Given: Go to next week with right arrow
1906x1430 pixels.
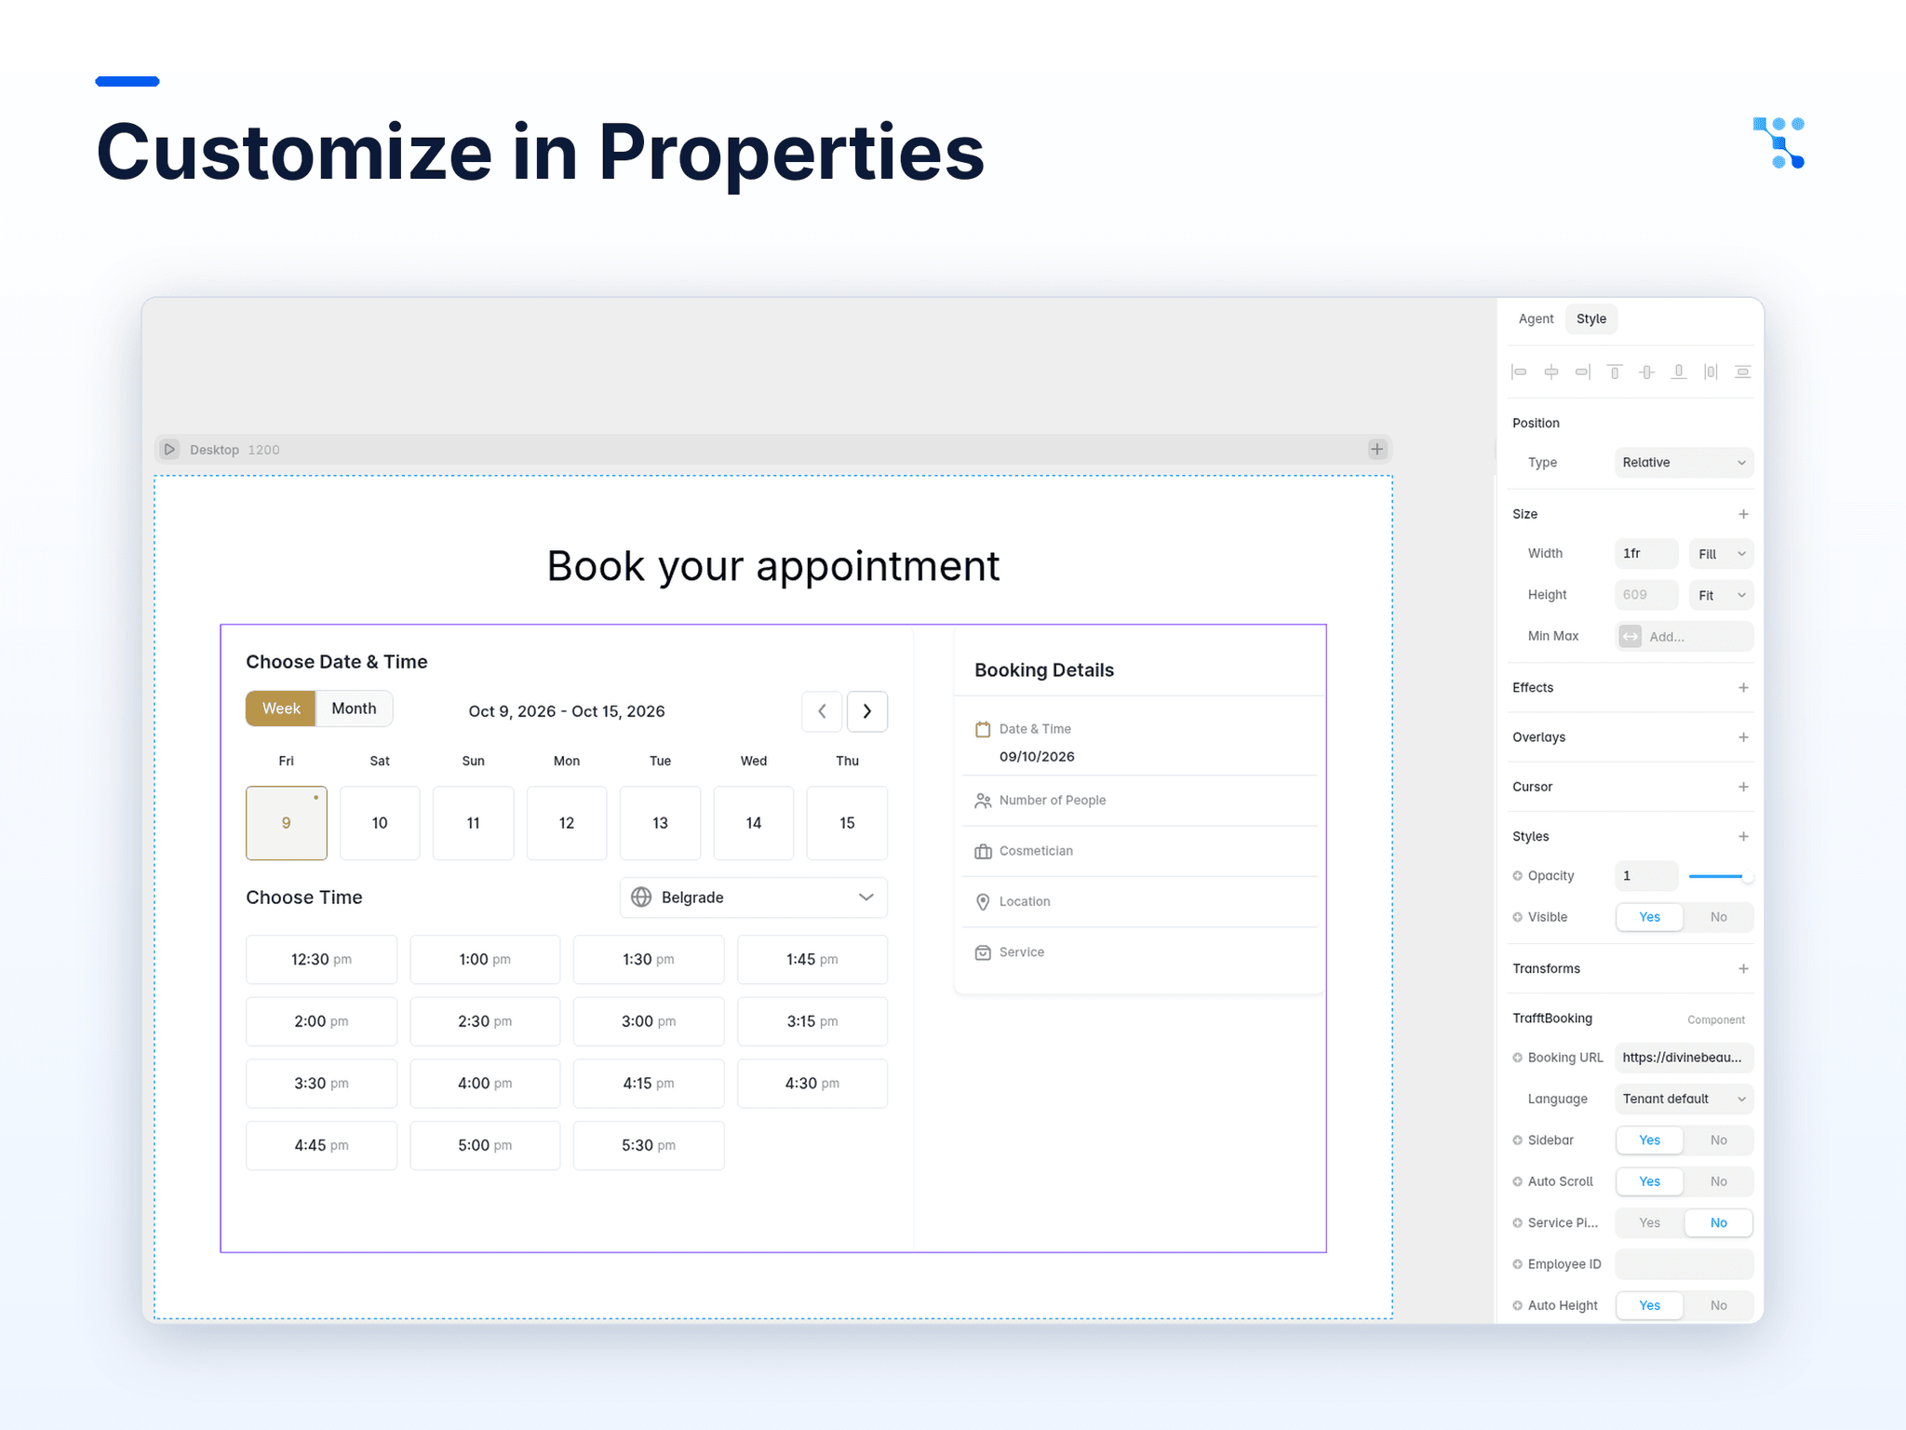Looking at the screenshot, I should point(867,711).
